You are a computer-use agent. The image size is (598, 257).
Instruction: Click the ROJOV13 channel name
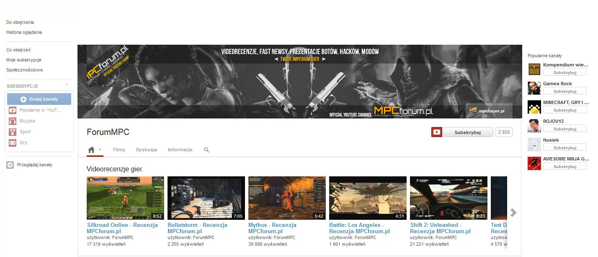(x=554, y=121)
